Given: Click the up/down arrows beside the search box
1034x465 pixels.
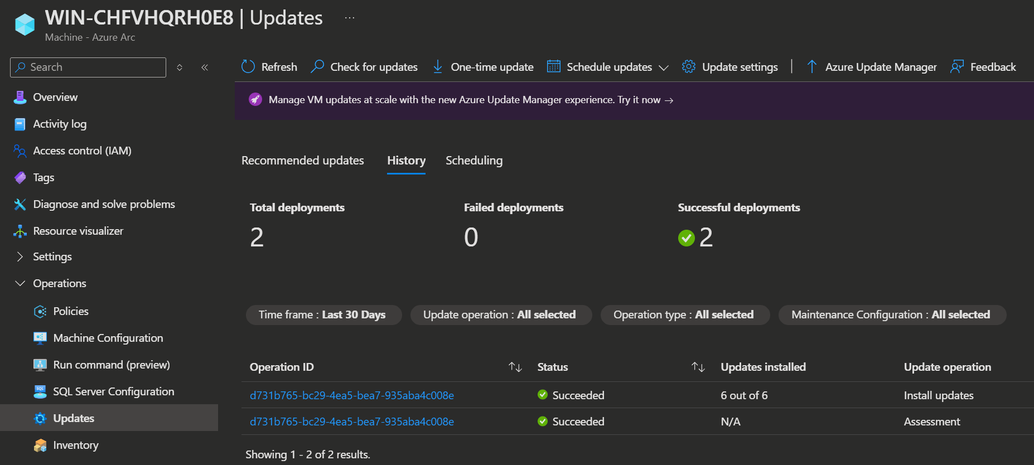Looking at the screenshot, I should pos(180,67).
